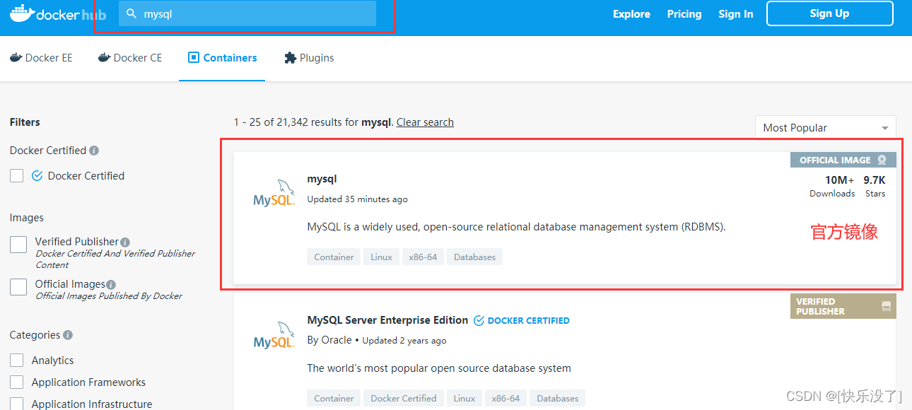Tick the Analytics category checkbox
The width and height of the screenshot is (912, 410).
pos(17,361)
